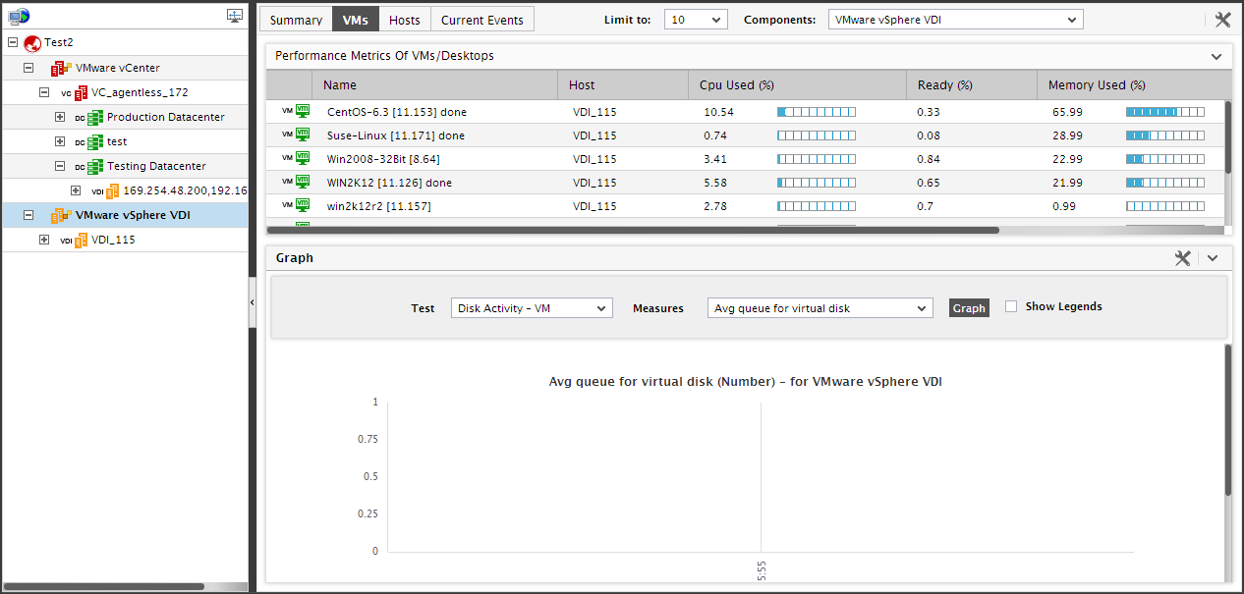Click the red Test2 zone icon
Image resolution: width=1244 pixels, height=594 pixels.
(32, 43)
